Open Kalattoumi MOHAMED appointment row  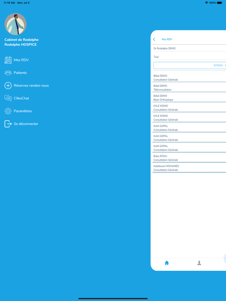click(189, 168)
